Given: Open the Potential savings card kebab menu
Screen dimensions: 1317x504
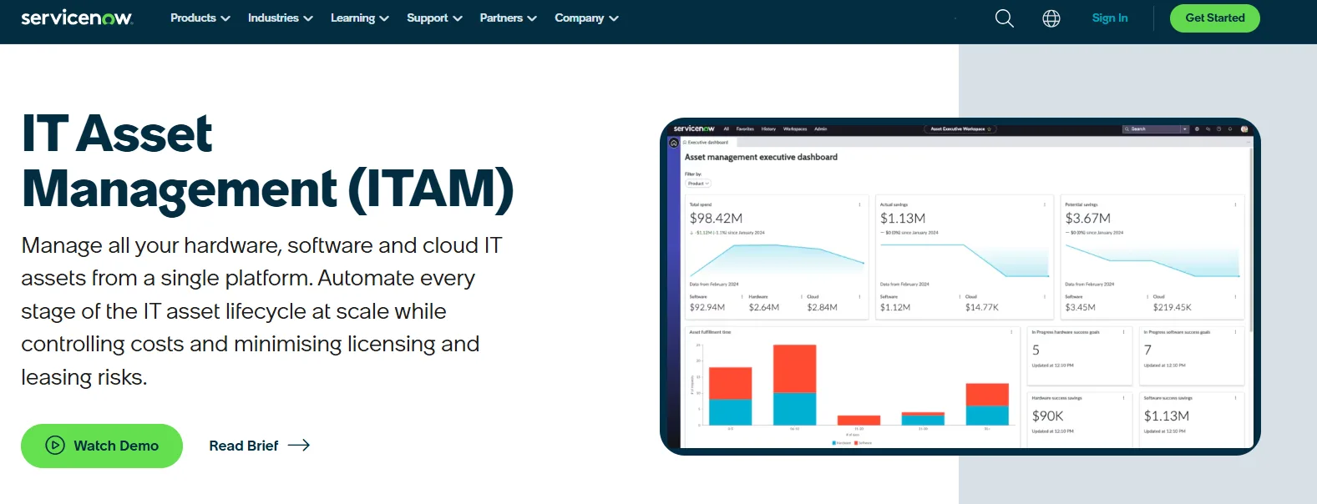Looking at the screenshot, I should click(x=1235, y=204).
